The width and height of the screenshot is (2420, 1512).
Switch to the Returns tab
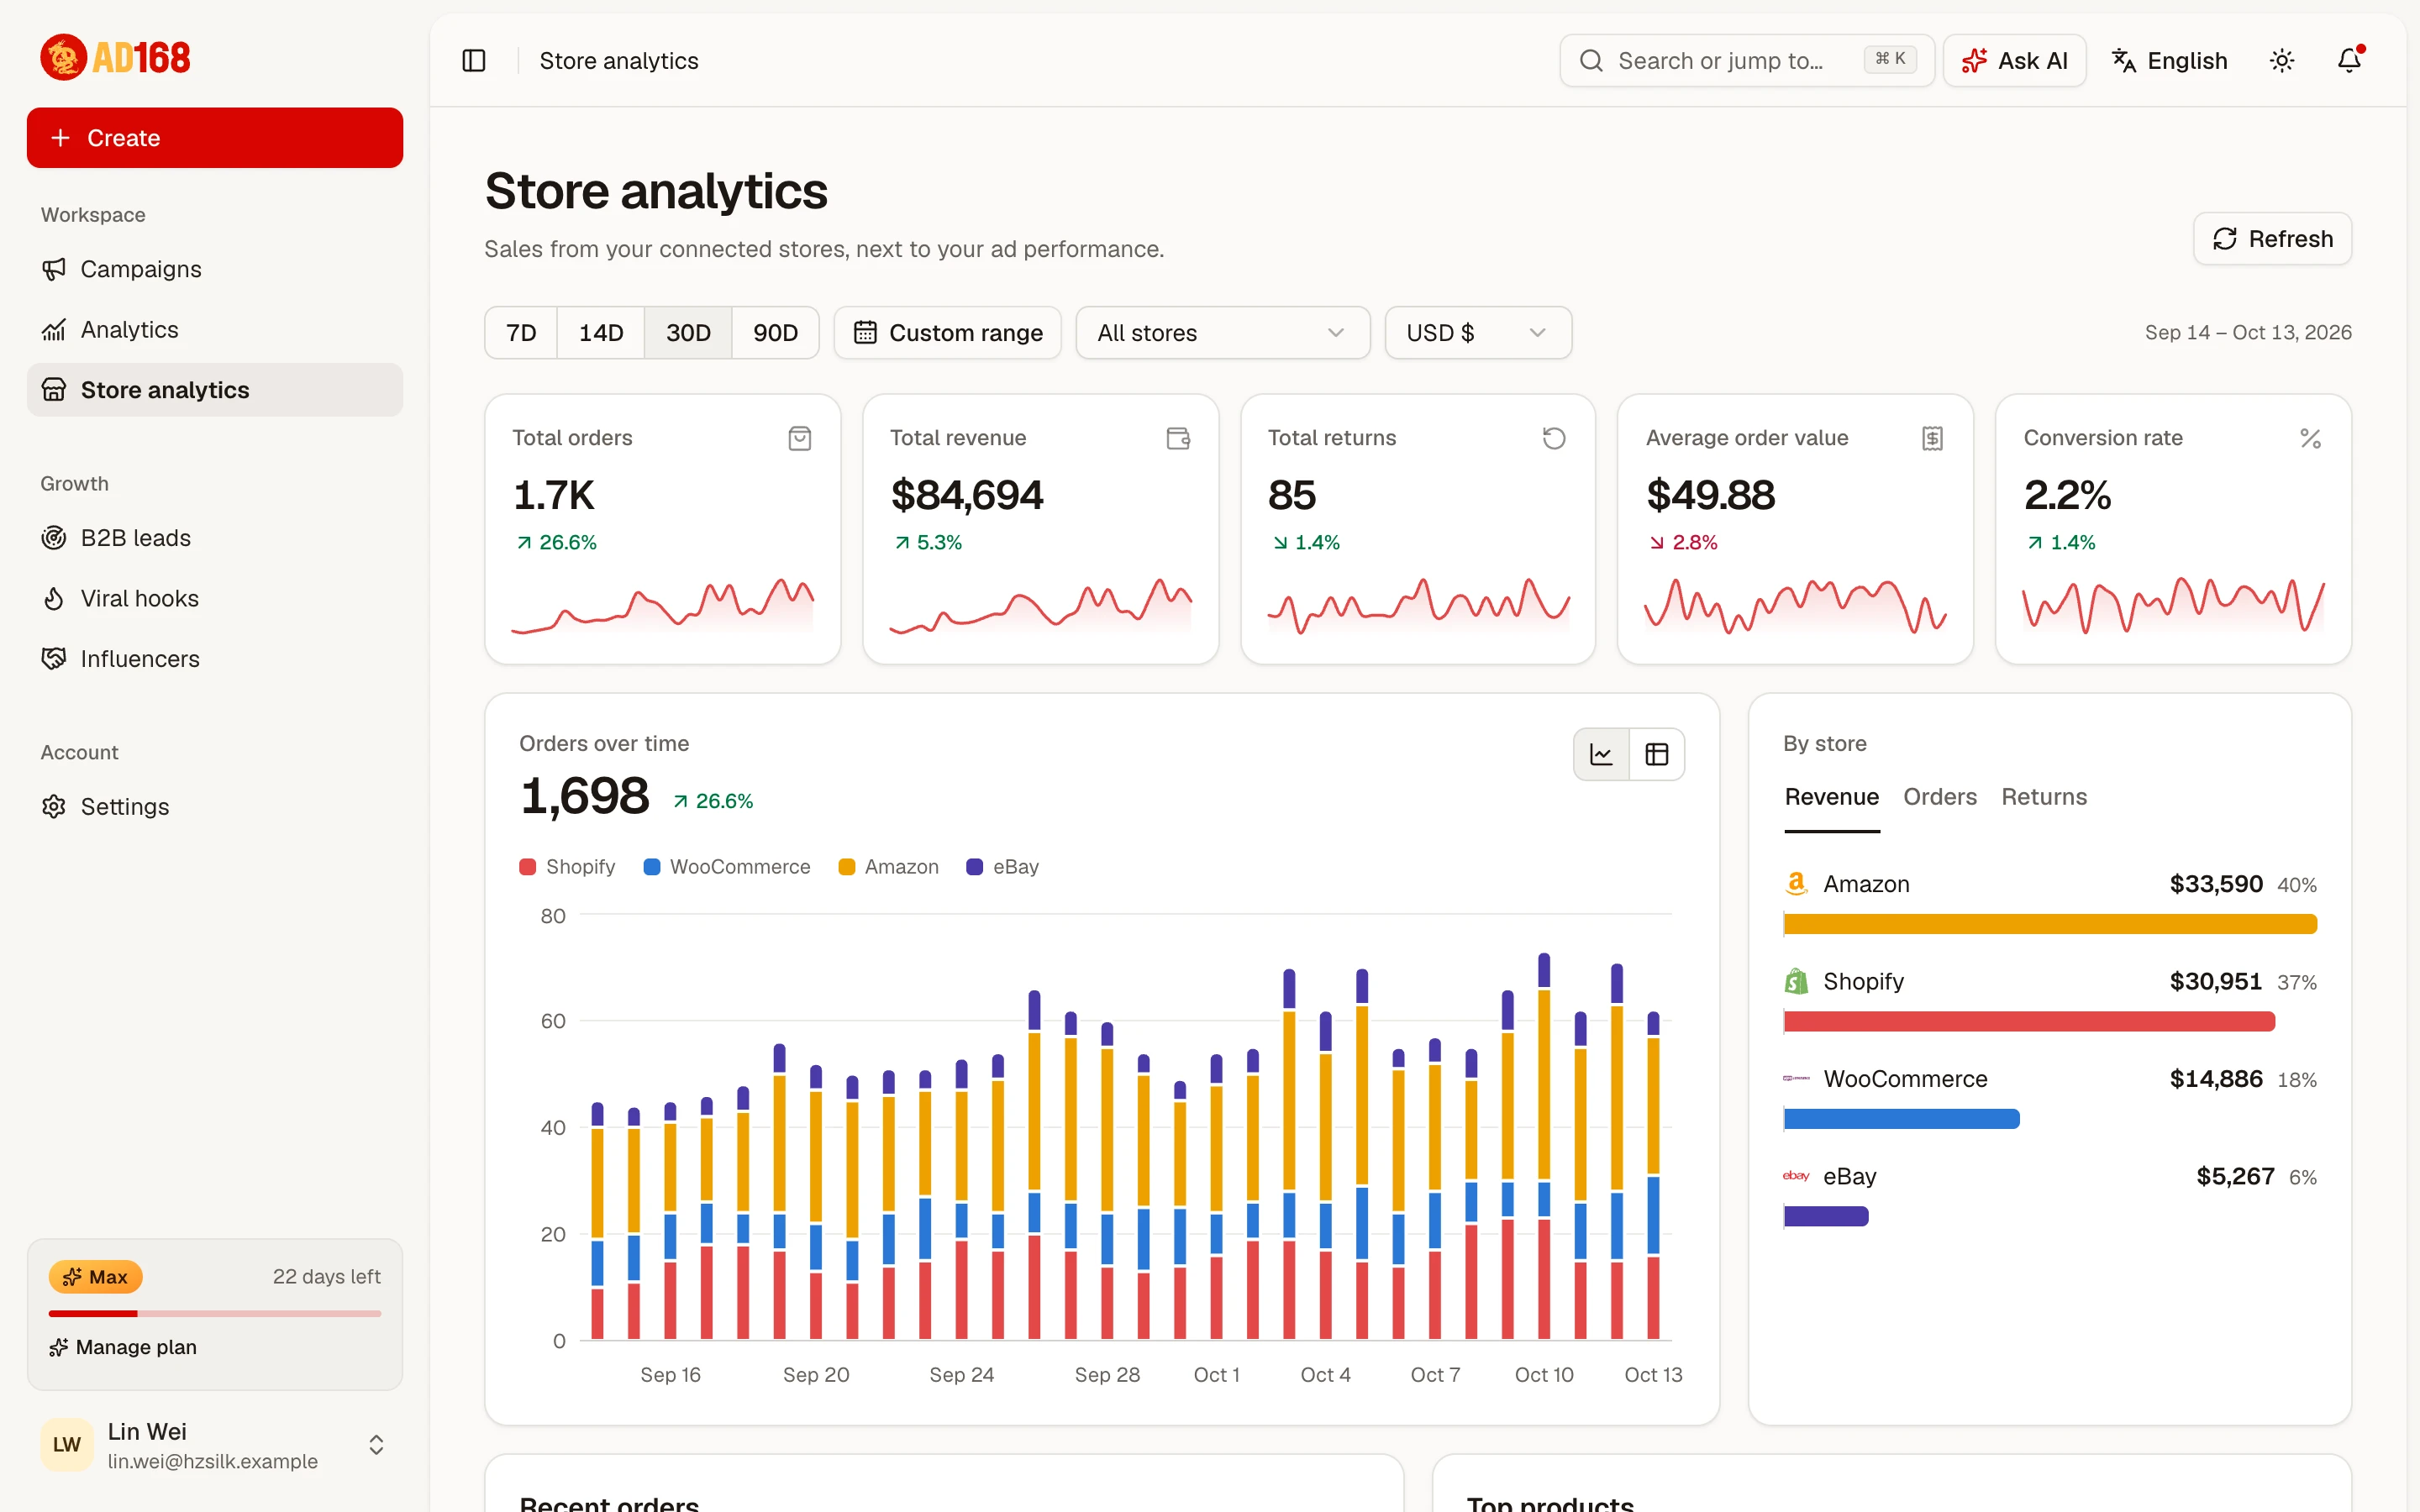[2043, 797]
